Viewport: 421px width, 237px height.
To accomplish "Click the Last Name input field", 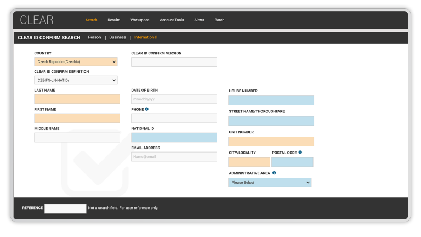I will coord(77,99).
